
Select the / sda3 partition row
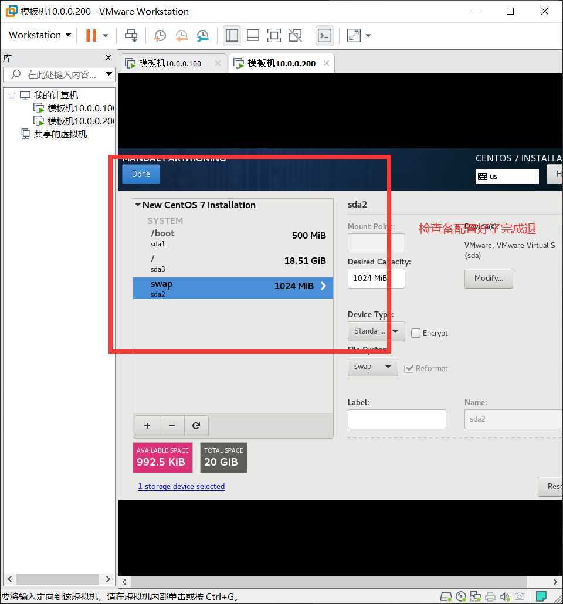point(233,263)
